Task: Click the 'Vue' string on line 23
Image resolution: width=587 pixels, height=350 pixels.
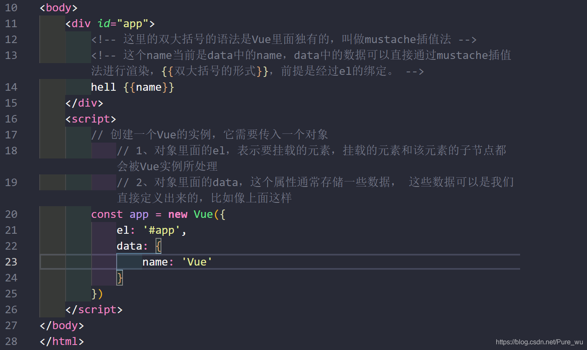Action: (197, 262)
